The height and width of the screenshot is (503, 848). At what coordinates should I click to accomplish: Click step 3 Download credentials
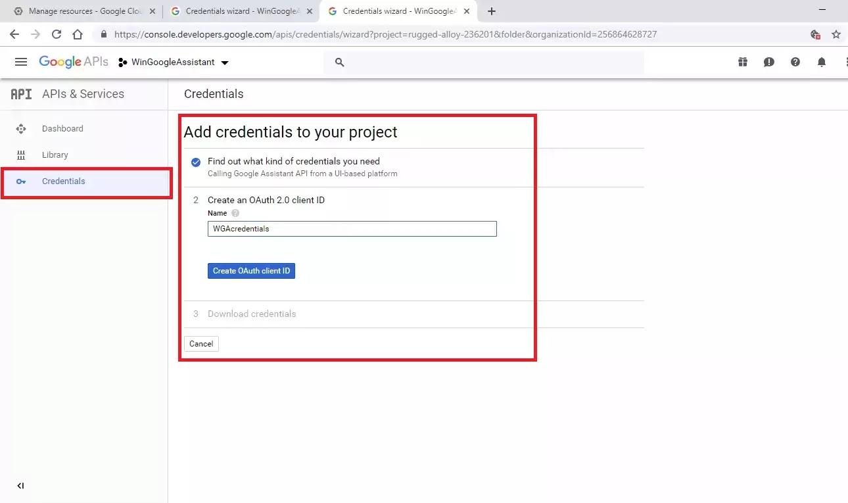coord(252,314)
